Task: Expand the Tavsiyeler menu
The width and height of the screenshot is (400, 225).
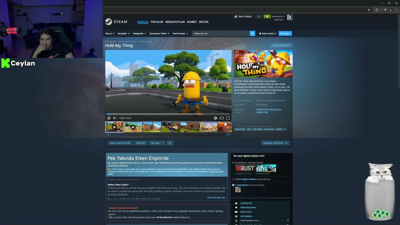Action: 123,33
